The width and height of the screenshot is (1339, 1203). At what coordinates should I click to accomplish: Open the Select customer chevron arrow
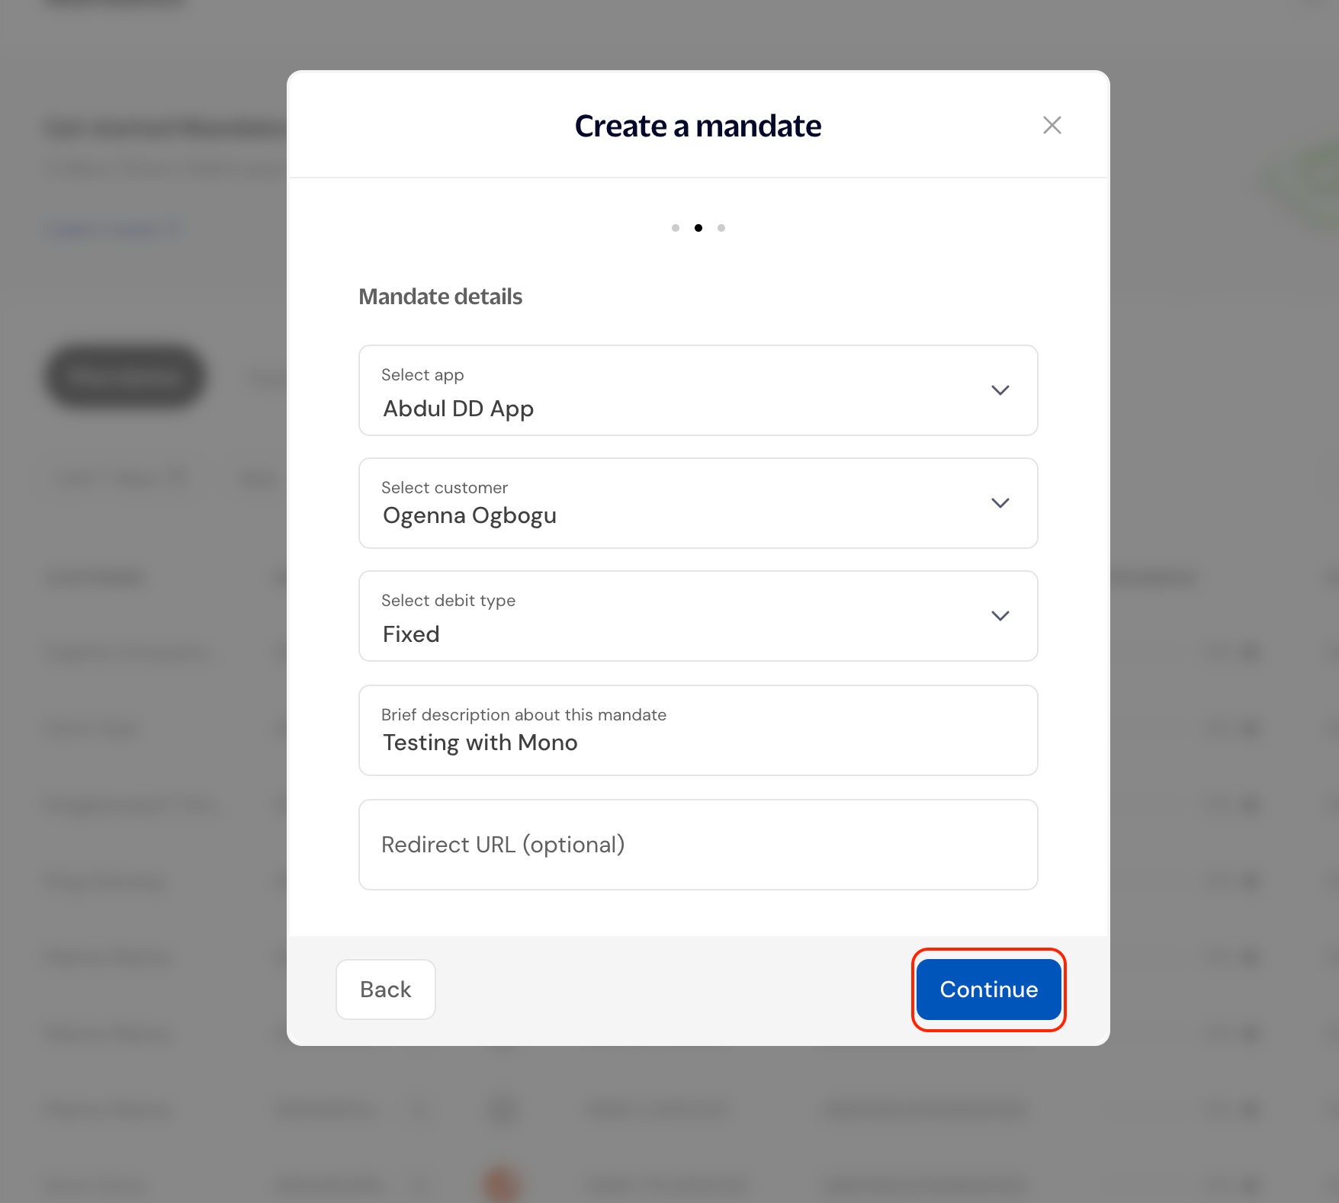pos(1000,503)
